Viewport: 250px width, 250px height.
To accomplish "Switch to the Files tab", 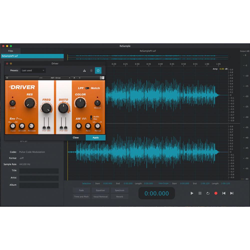I will click(x=10, y=51).
